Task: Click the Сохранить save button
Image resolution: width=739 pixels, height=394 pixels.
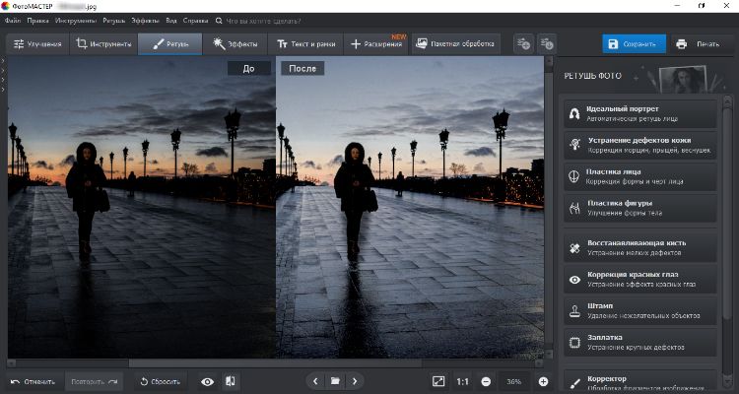Action: point(634,44)
